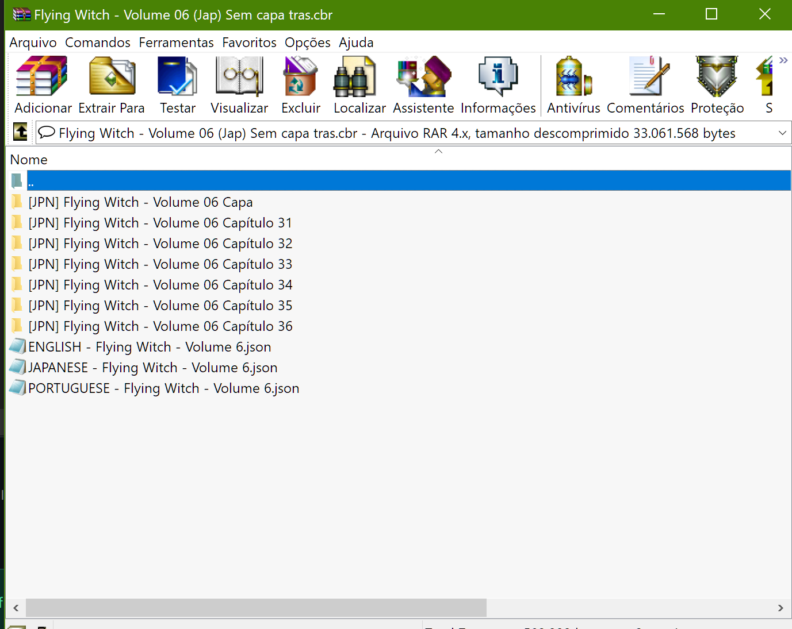Click the horizontal scrollbar right arrow
The height and width of the screenshot is (629, 792).
tap(780, 608)
